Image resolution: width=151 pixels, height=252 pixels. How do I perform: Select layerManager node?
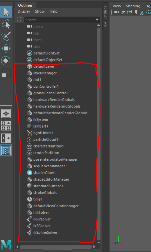tap(45, 73)
